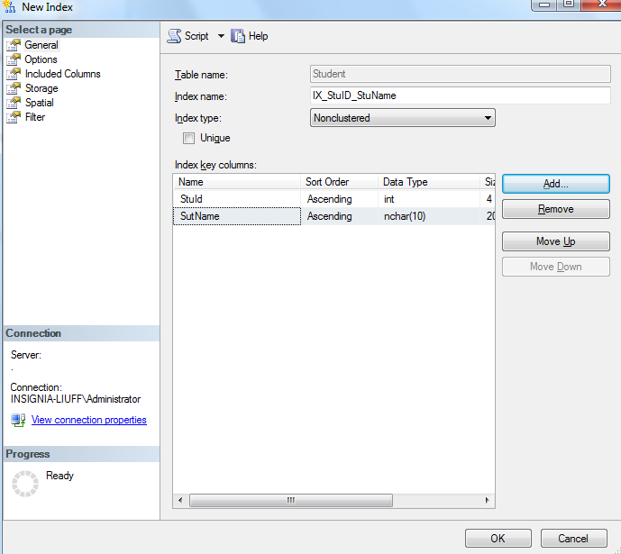Screen dimensions: 621x554
Task: Click the connection properties icon
Action: coord(18,420)
